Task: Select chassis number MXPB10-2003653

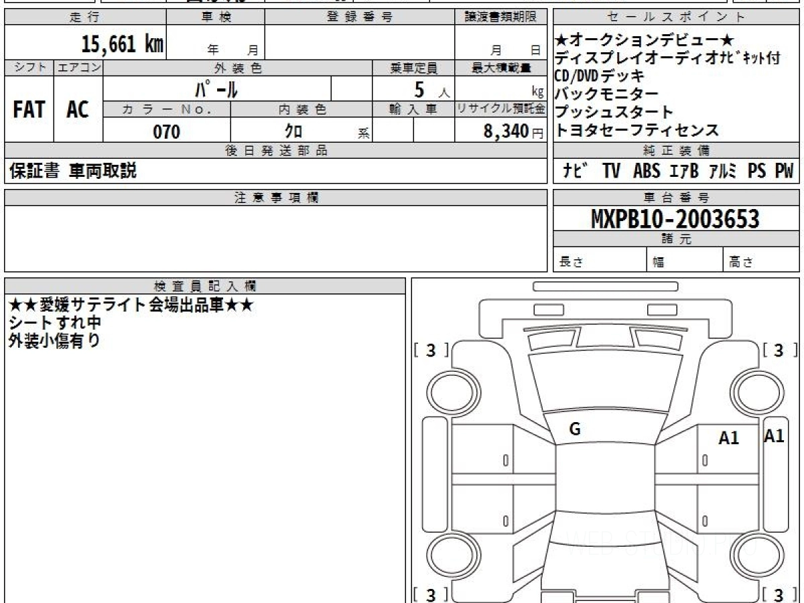Action: point(675,218)
